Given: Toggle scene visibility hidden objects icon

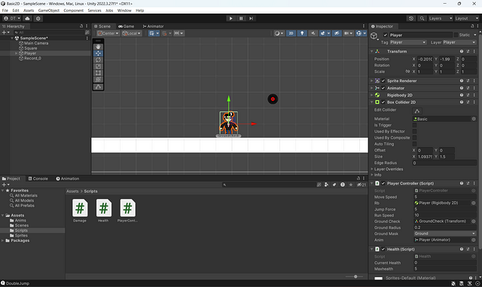Looking at the screenshot, I should (337, 33).
